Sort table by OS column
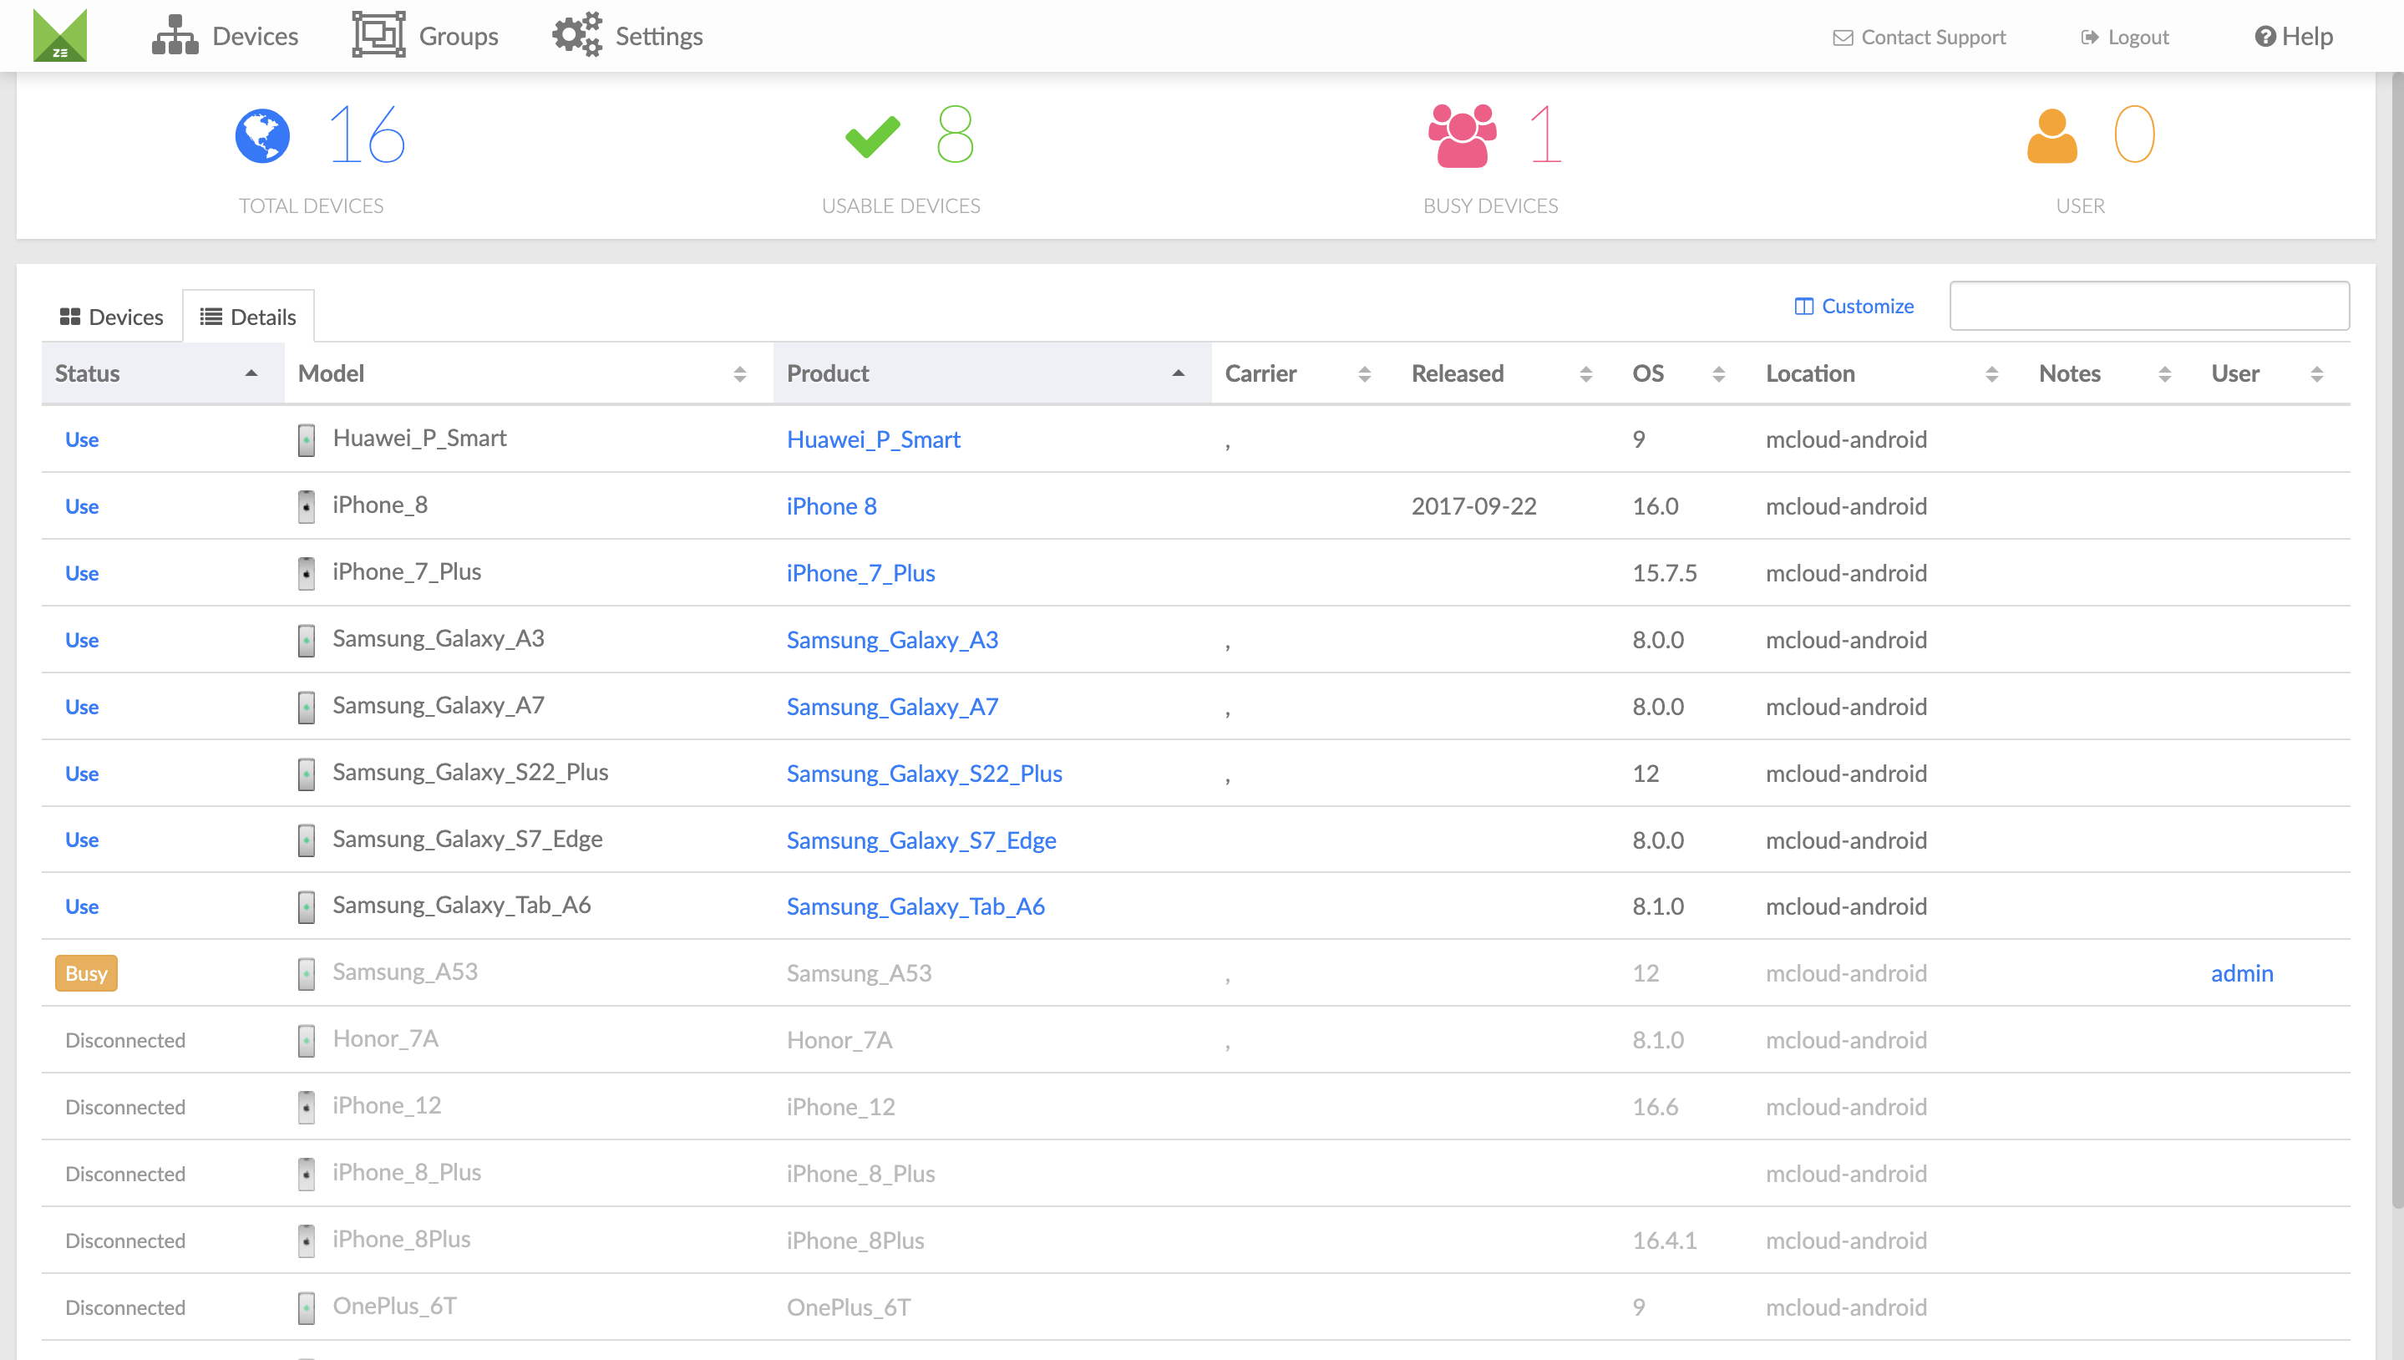 coord(1686,373)
